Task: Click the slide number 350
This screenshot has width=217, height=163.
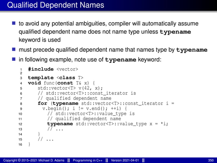Action: pos(211,160)
